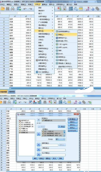The height and width of the screenshot is (172, 101).
Task: Click the Bootstrap(B) button in the dialog
Action: [x=73, y=131]
